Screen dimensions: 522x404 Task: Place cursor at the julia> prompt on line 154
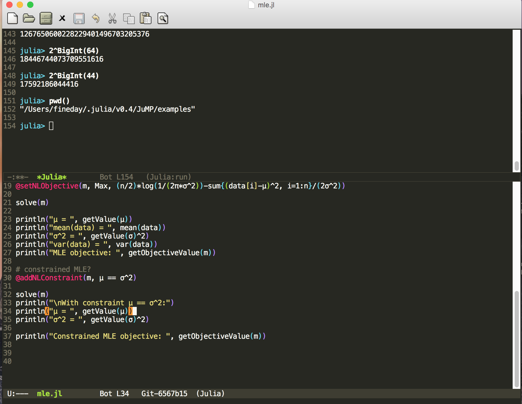coord(51,126)
